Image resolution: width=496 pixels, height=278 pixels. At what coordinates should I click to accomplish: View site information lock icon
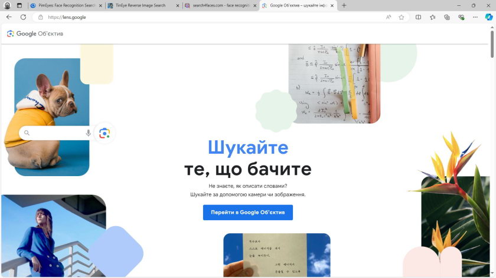coord(41,17)
